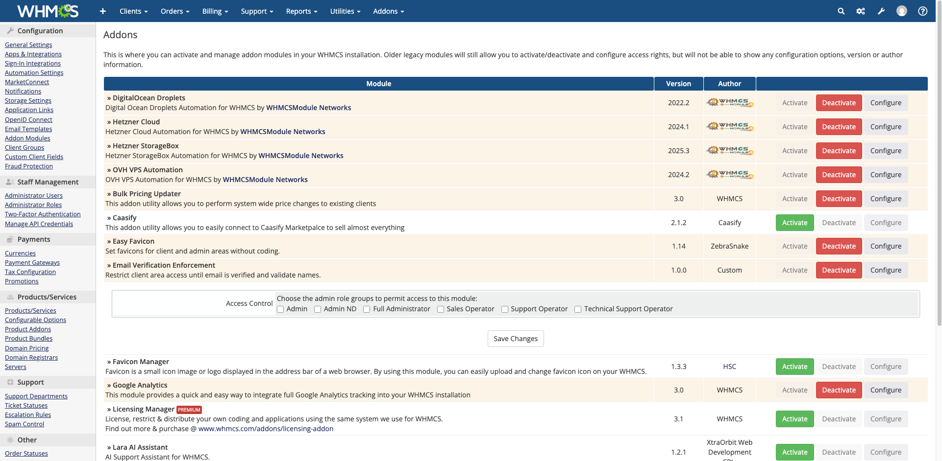Click the DigitalOcean Droplets author logo
The height and width of the screenshot is (461, 942).
pyautogui.click(x=729, y=103)
